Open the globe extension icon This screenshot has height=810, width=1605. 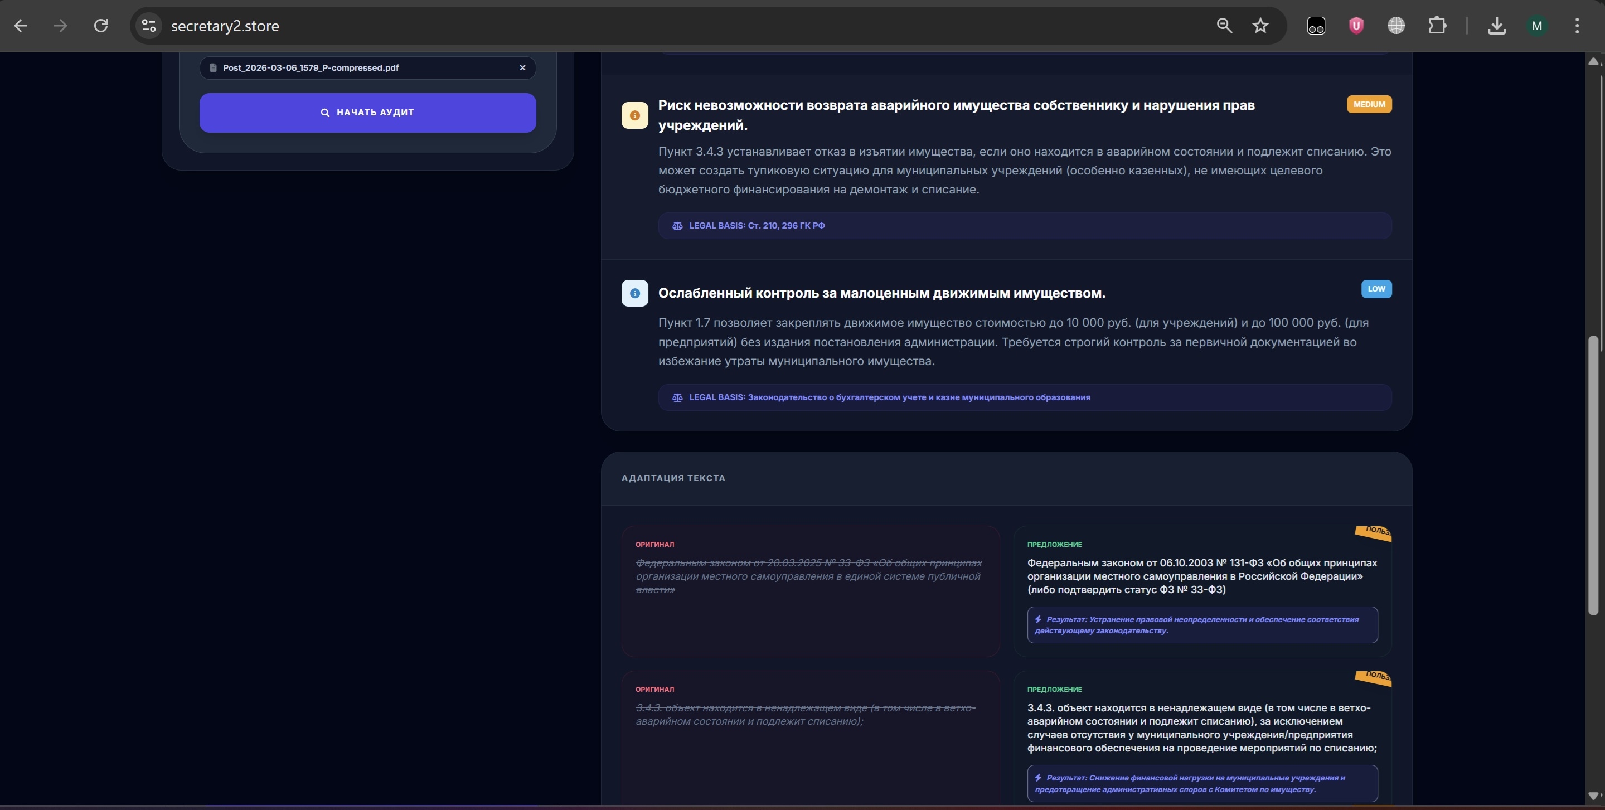[x=1397, y=26]
